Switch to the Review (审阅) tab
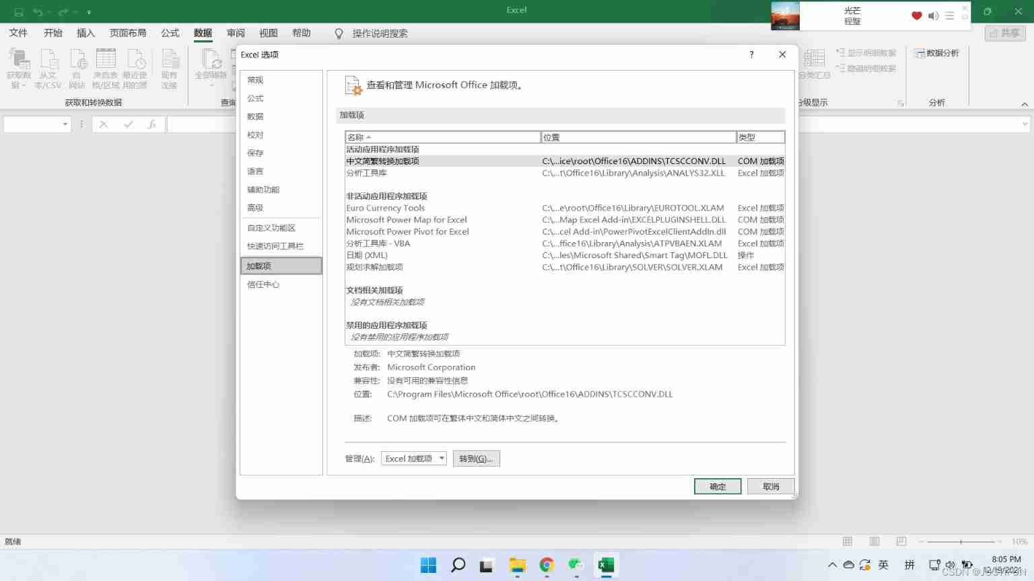The height and width of the screenshot is (581, 1034). tap(236, 33)
